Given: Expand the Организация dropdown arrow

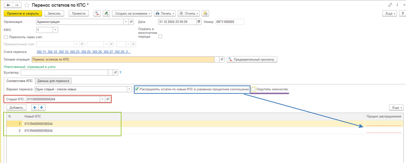Looking at the screenshot, I should point(126,22).
